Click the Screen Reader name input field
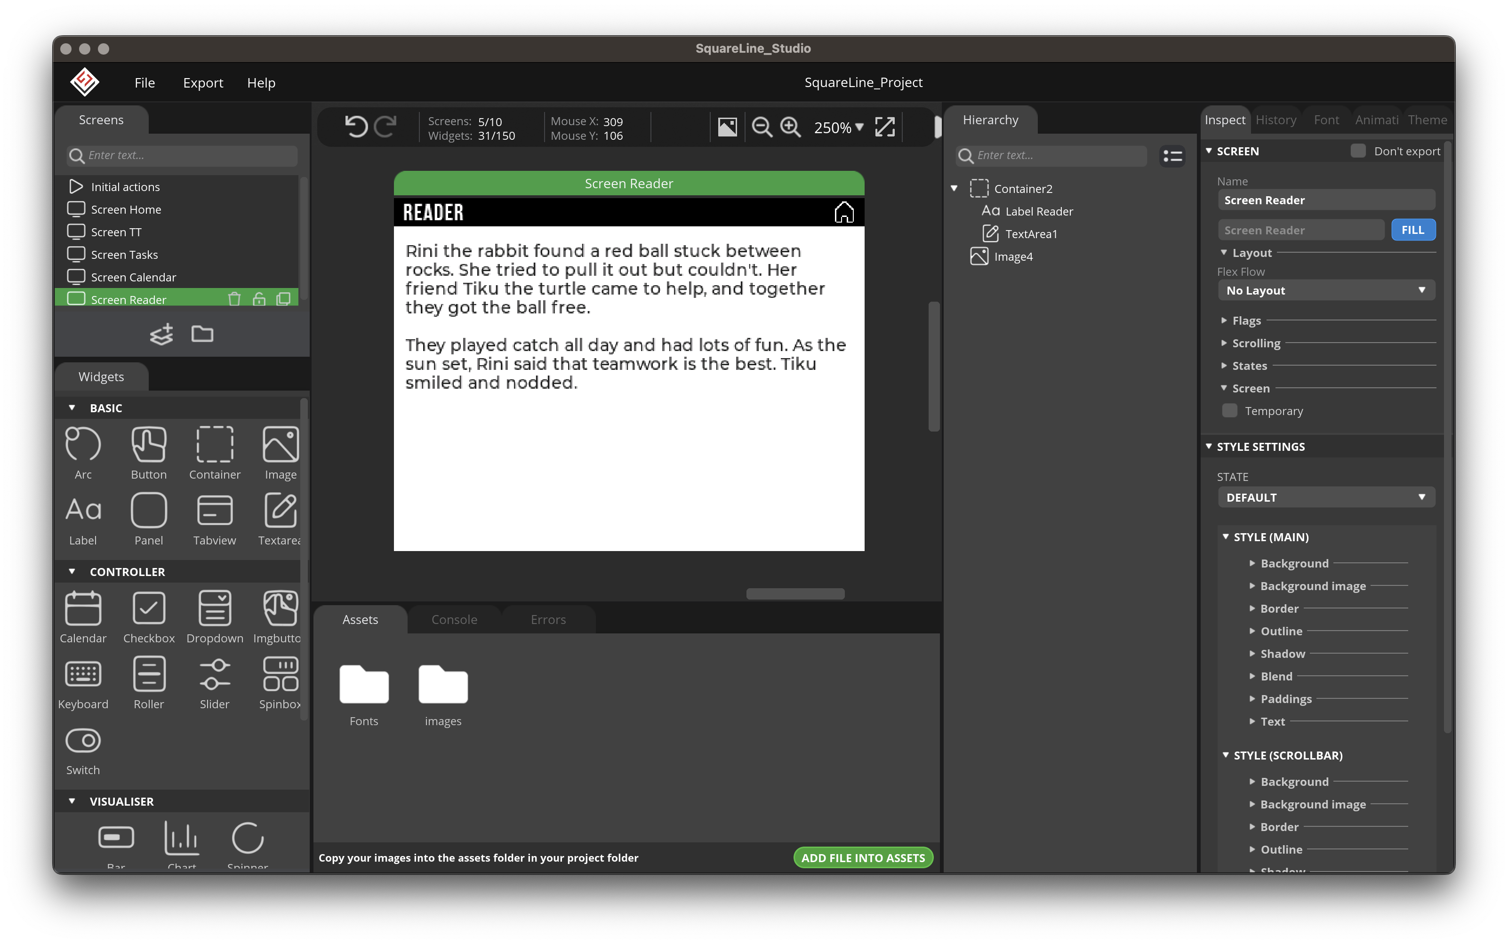Screen dimensions: 1508x944 pyautogui.click(x=1326, y=200)
